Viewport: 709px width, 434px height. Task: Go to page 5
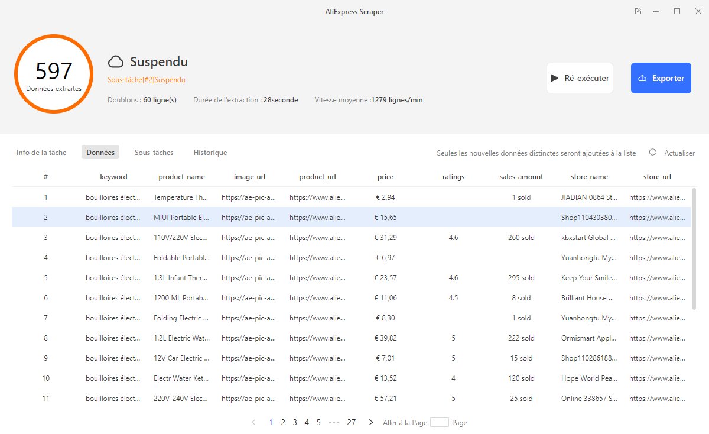318,422
